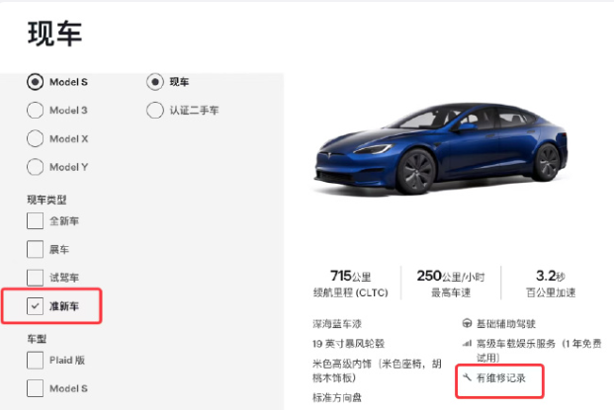Click the wrench repair-record icon

click(x=467, y=377)
